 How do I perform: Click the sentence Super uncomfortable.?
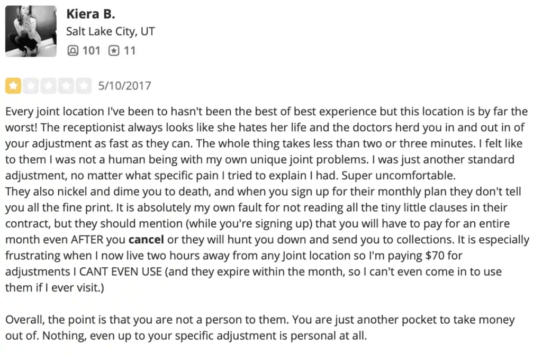click(399, 176)
